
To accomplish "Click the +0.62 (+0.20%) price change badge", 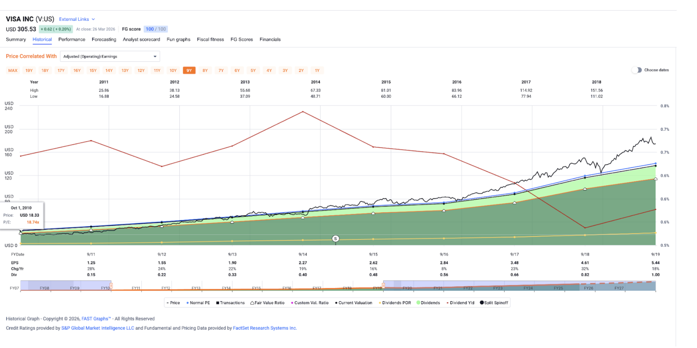I will click(56, 29).
